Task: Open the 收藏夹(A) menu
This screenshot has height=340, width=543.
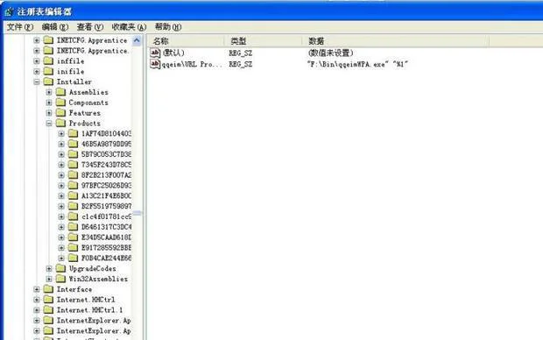Action: tap(129, 27)
